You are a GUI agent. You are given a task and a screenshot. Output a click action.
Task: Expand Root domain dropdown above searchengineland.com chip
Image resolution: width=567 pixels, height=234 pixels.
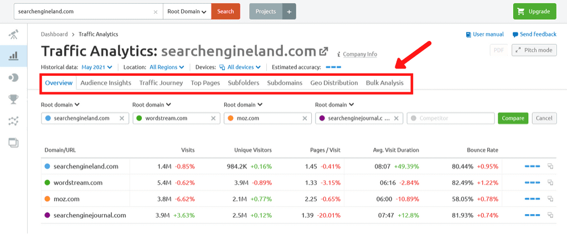pos(60,105)
